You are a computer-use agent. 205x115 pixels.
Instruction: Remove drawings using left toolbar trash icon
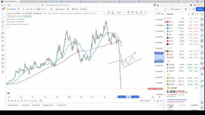(x=3, y=72)
